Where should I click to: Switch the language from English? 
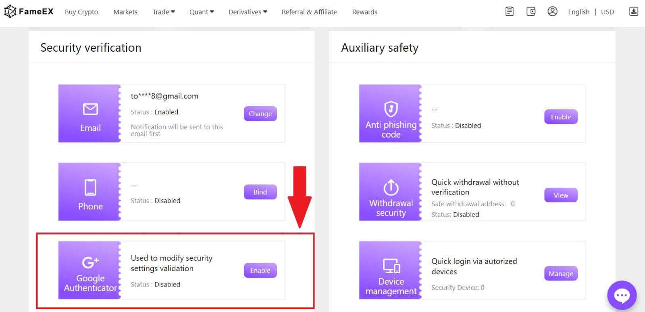(x=579, y=12)
